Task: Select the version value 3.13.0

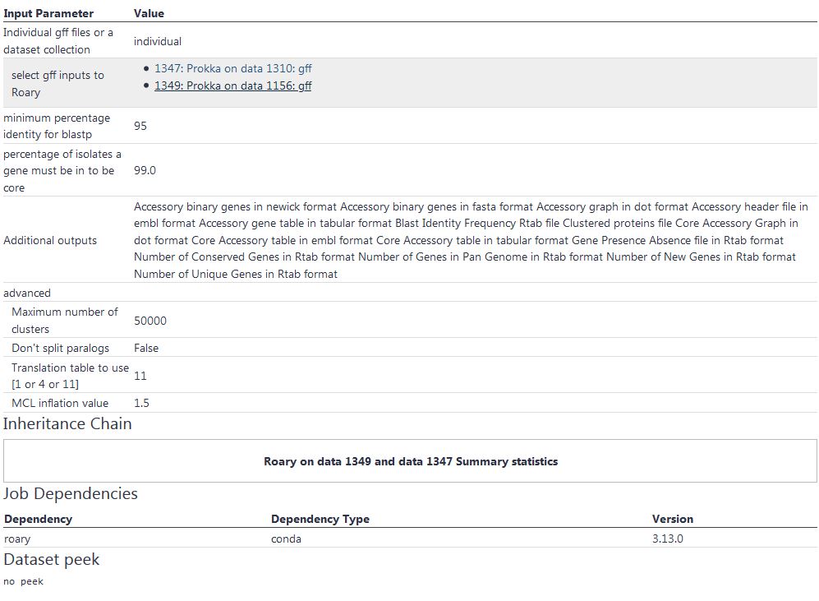Action: (x=670, y=539)
